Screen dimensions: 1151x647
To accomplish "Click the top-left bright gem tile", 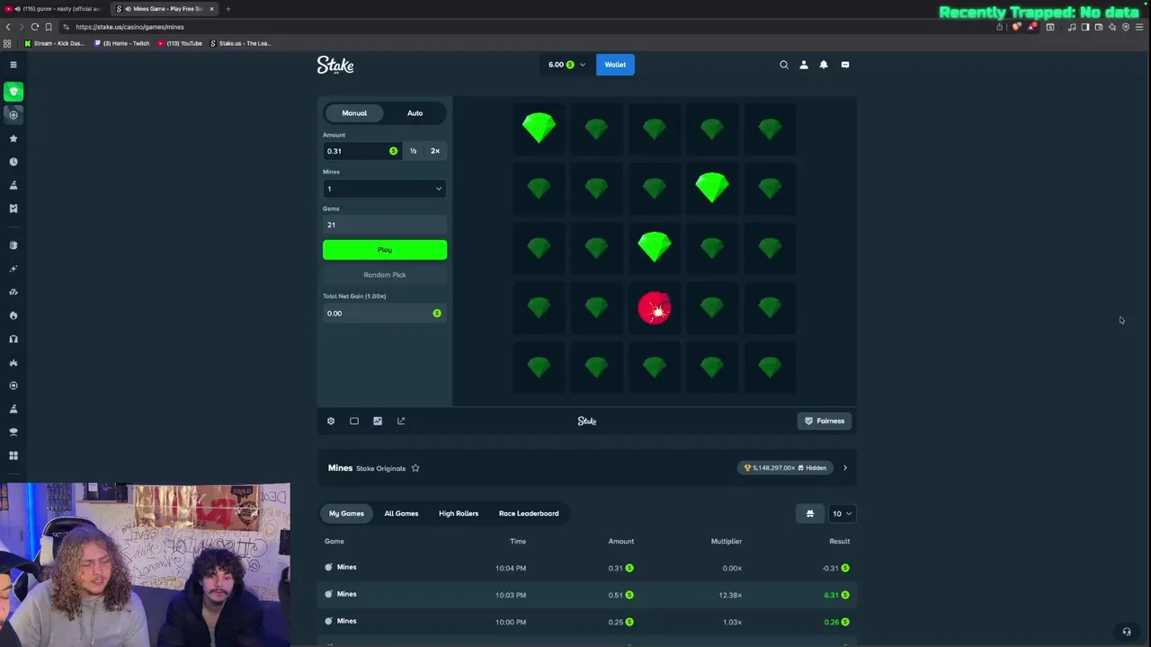I will (x=540, y=128).
